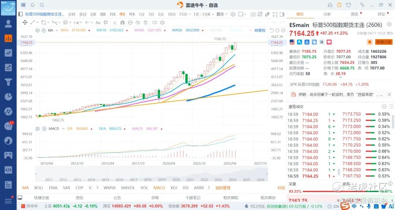This screenshot has width=395, height=210.
Task: Switch to the 评论 tab
Action: click(x=381, y=14)
